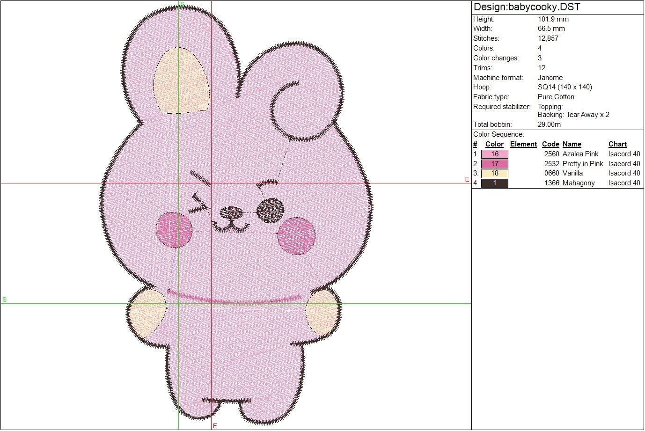Viewport: 645px width, 431px height.
Task: Click the Name column header
Action: (x=572, y=144)
